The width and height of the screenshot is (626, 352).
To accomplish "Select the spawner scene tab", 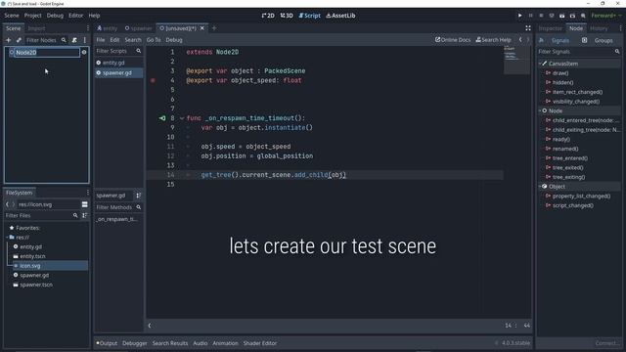I will pos(139,28).
